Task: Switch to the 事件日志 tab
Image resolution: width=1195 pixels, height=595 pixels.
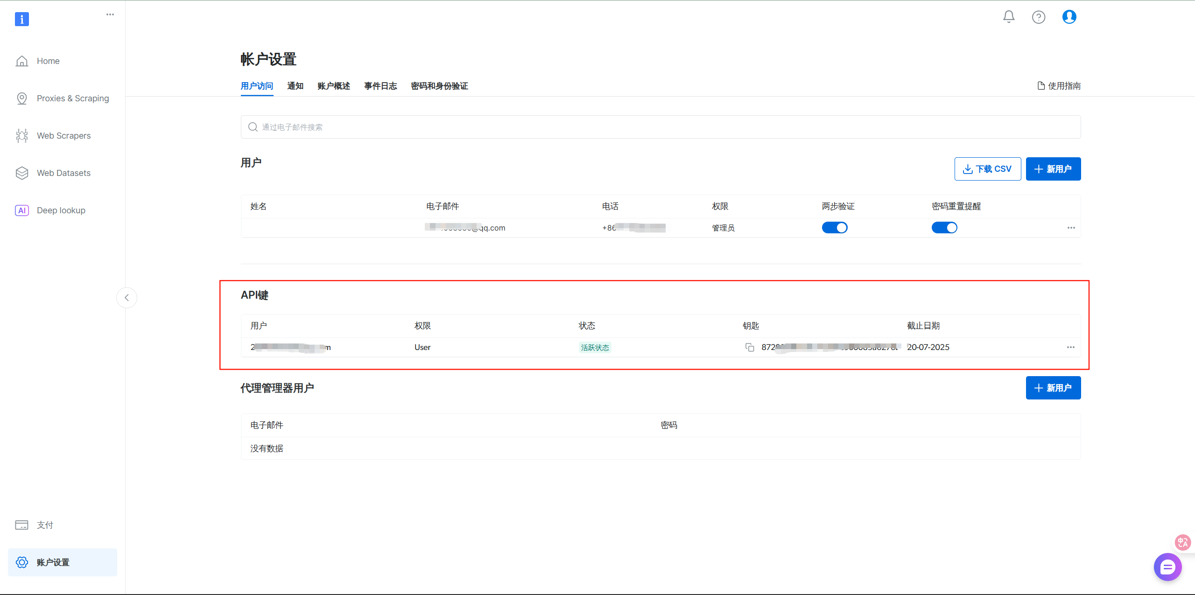Action: pyautogui.click(x=380, y=86)
